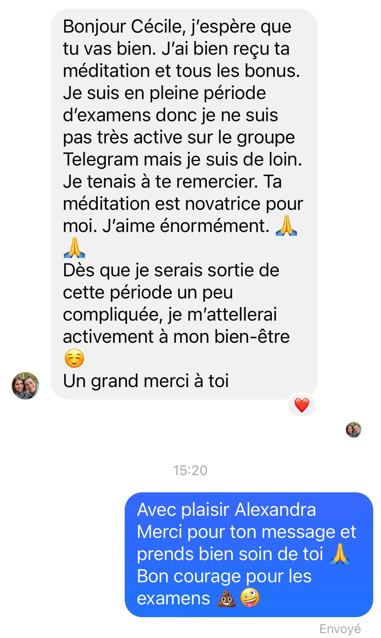Viewport: 381px width, 638px height.
Task: Click "Un grand merci à toi" text
Action: [x=146, y=381]
